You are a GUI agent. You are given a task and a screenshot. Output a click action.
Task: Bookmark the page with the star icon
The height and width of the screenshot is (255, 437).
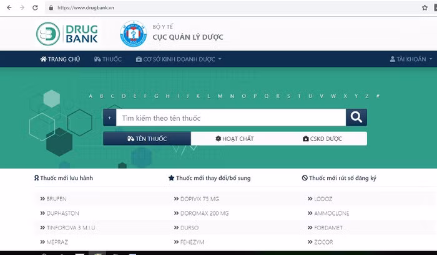pos(425,7)
